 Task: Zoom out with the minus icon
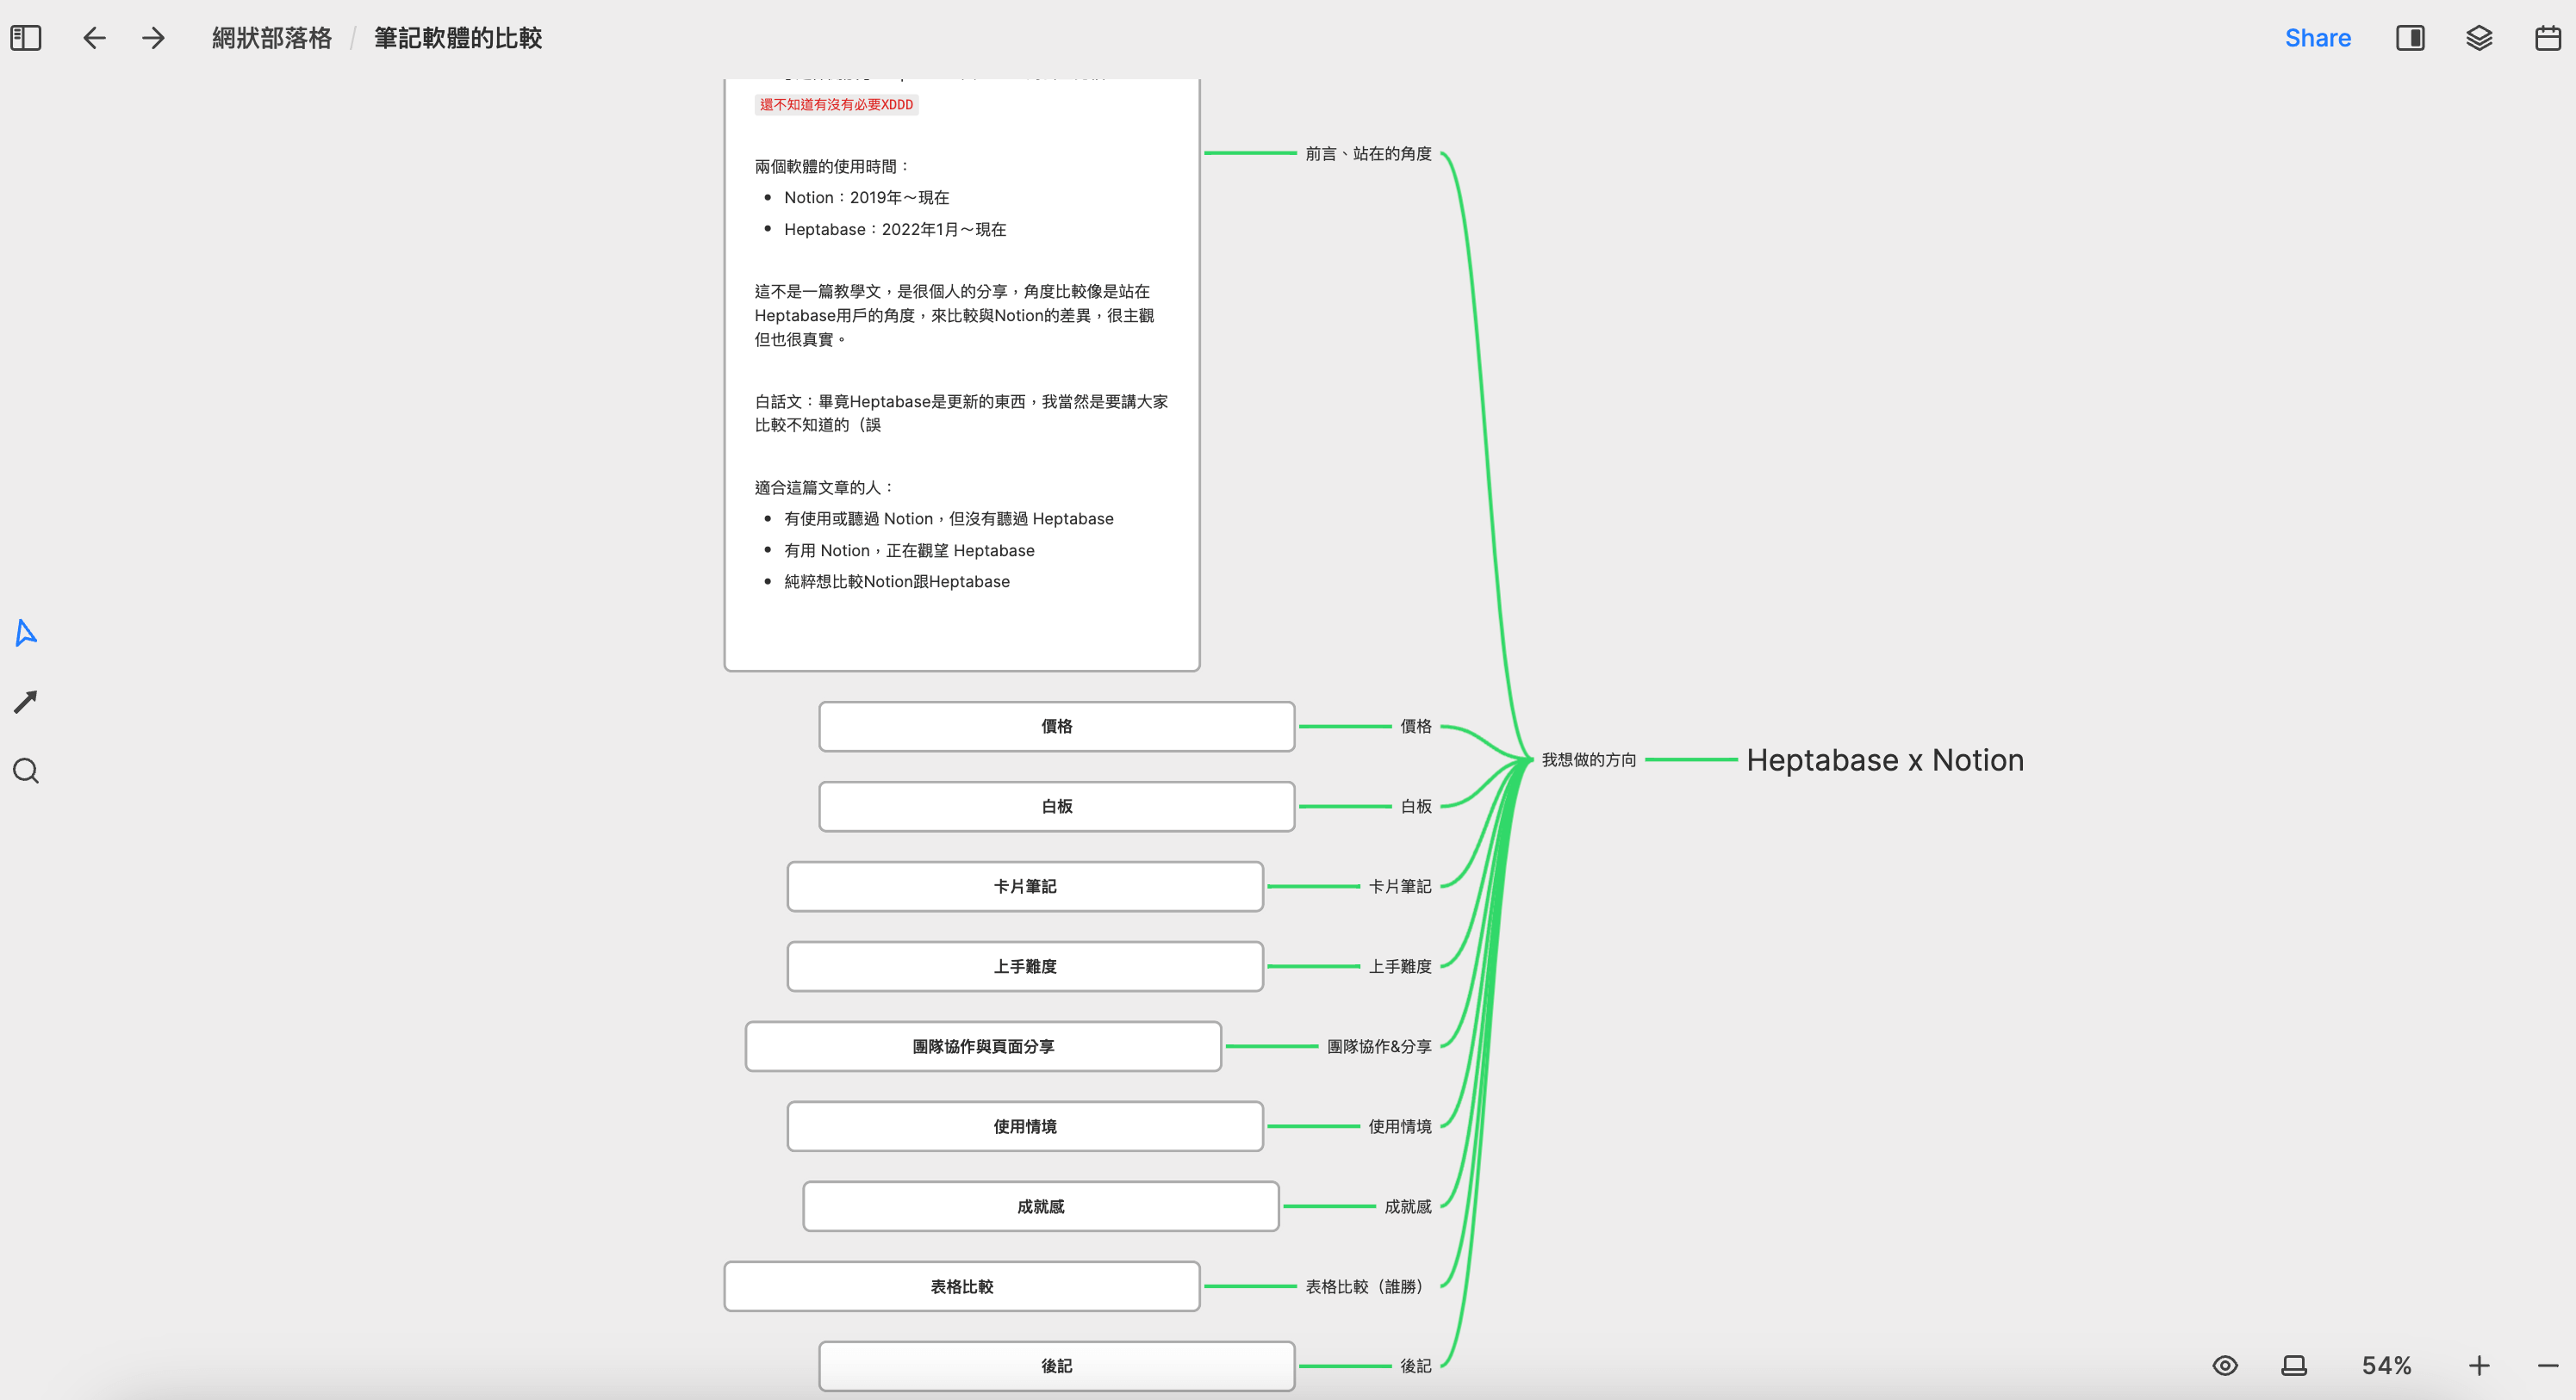tap(2548, 1365)
